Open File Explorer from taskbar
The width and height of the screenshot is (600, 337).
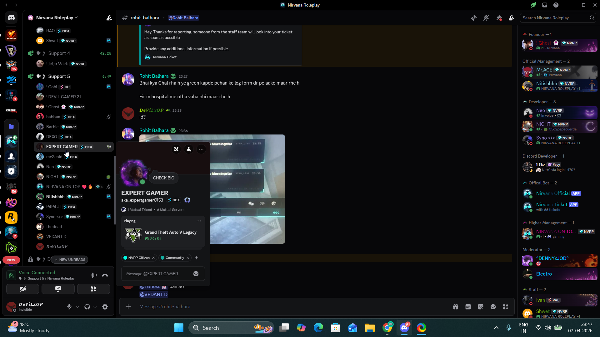pyautogui.click(x=370, y=328)
